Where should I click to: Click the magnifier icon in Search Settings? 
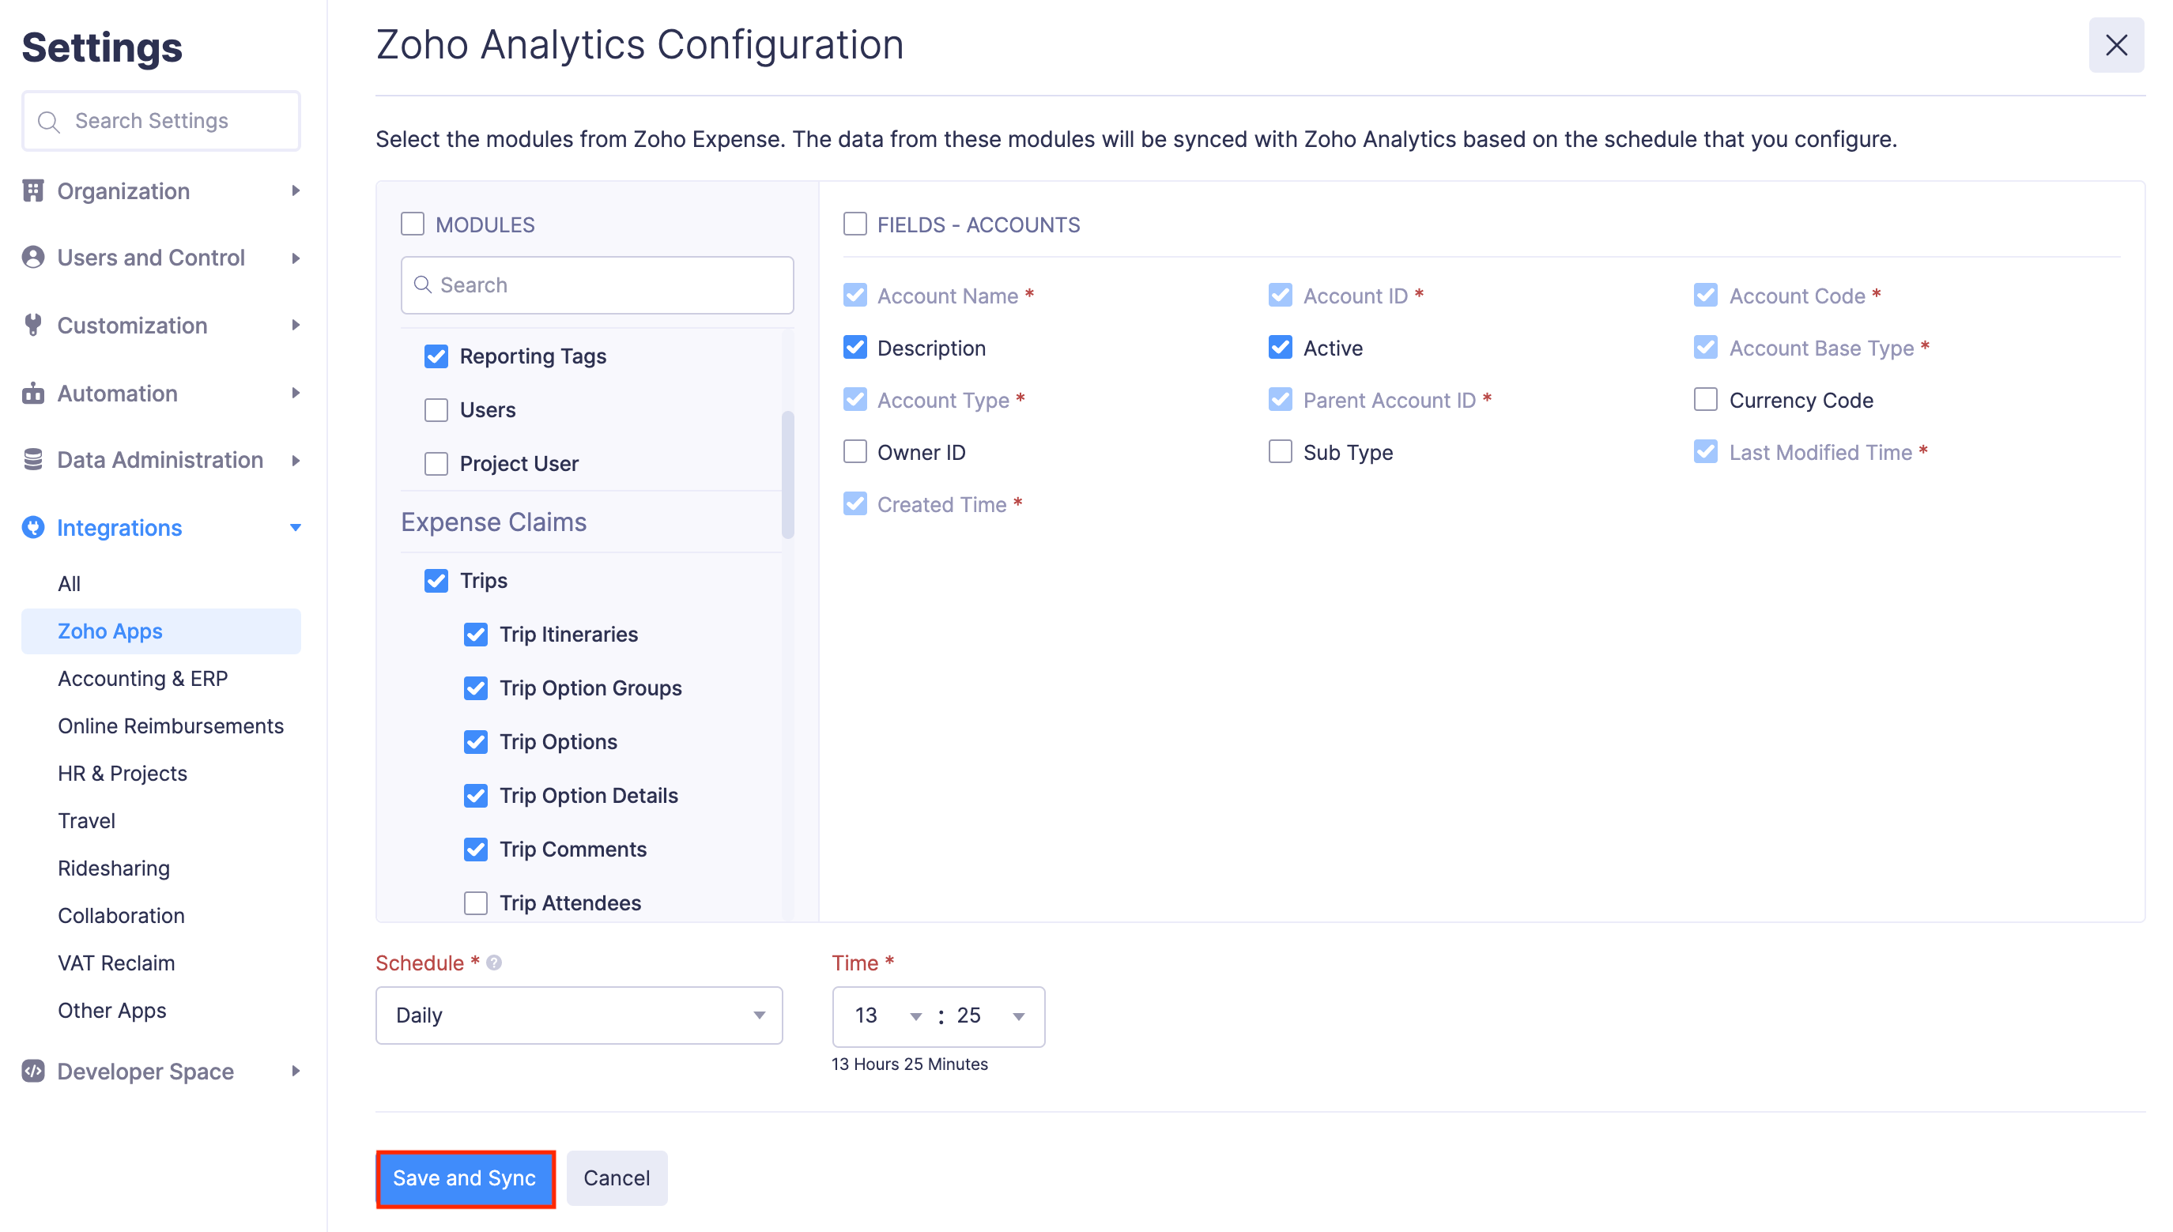point(49,121)
